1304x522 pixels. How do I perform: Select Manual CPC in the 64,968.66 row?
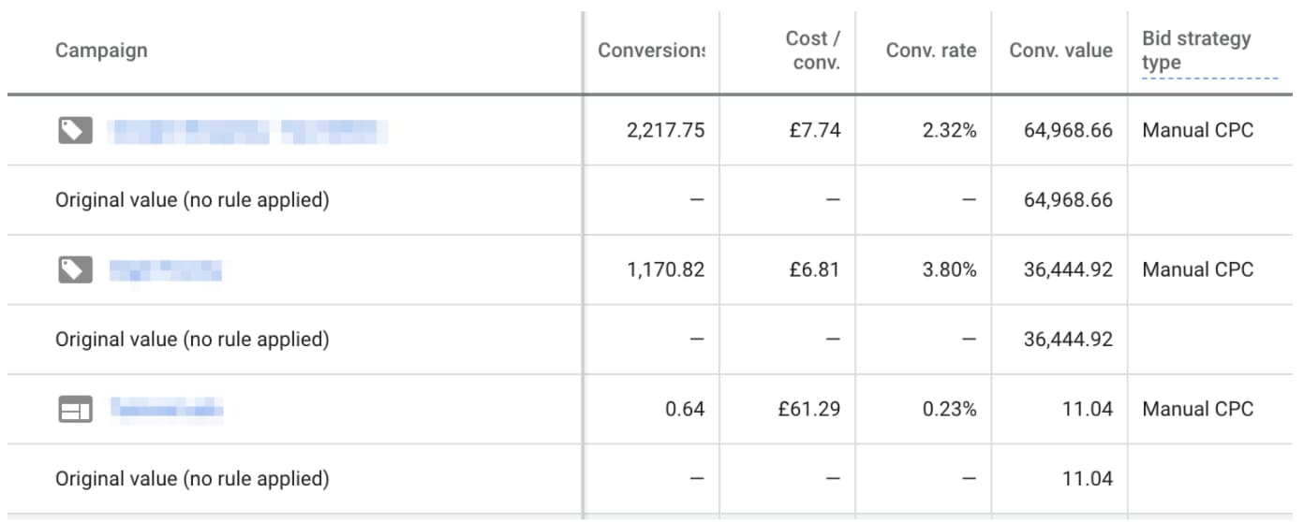tap(1197, 131)
